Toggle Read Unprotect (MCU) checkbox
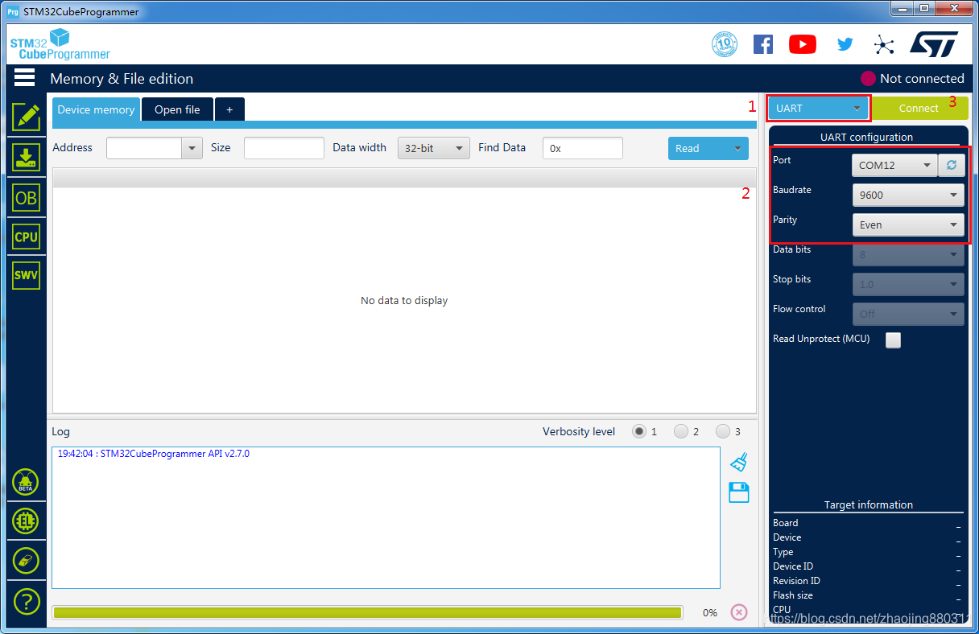This screenshot has height=634, width=979. point(893,340)
